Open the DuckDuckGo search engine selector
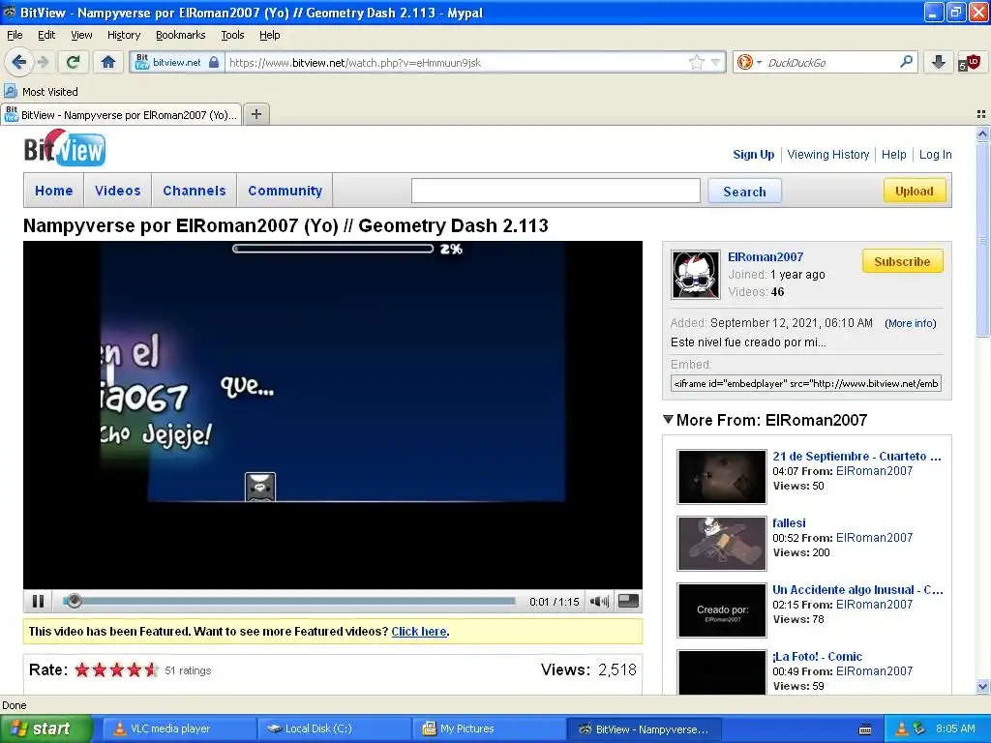Screen dimensions: 991x743 [749, 62]
